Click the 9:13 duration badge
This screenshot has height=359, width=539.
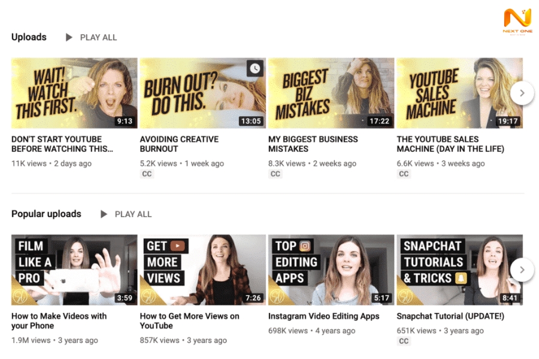pyautogui.click(x=125, y=121)
